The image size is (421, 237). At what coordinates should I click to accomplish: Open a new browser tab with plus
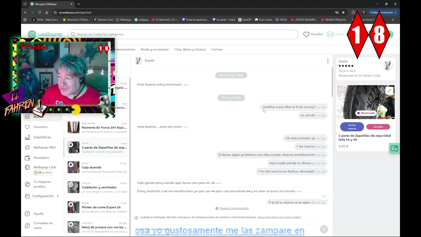tap(78, 4)
